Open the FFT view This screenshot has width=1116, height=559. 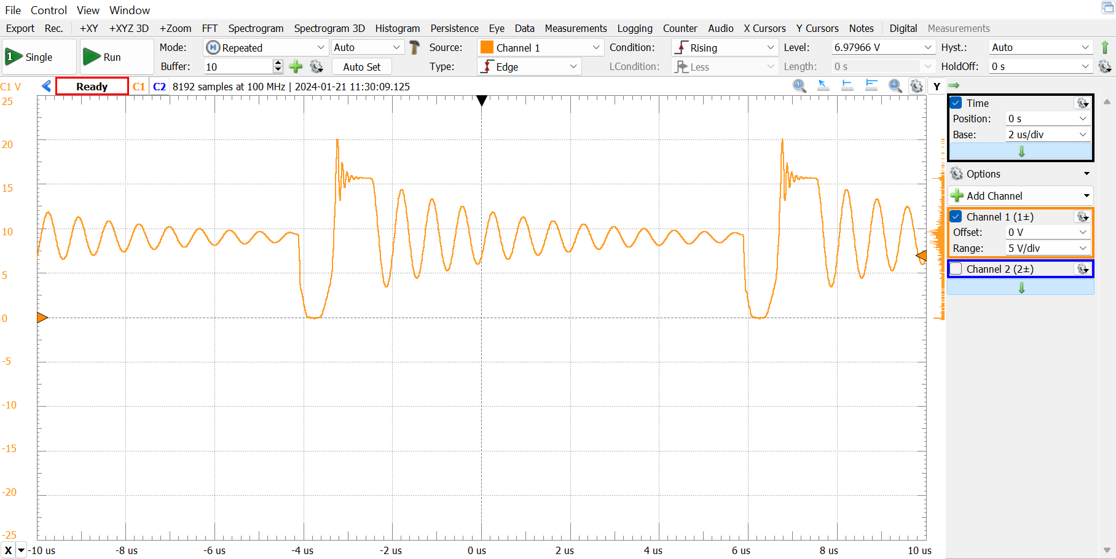pyautogui.click(x=210, y=28)
